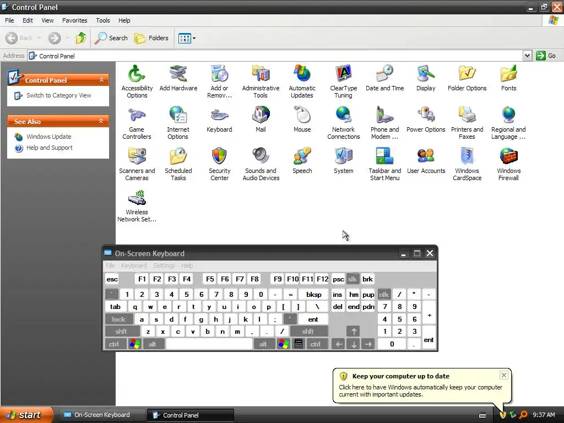
Task: Close the Keep your computer up to date balloon
Action: pos(504,375)
